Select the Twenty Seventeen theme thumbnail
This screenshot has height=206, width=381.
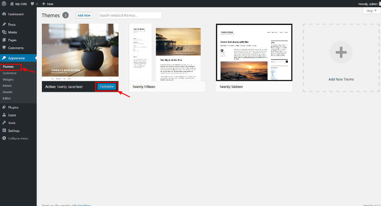click(x=80, y=52)
